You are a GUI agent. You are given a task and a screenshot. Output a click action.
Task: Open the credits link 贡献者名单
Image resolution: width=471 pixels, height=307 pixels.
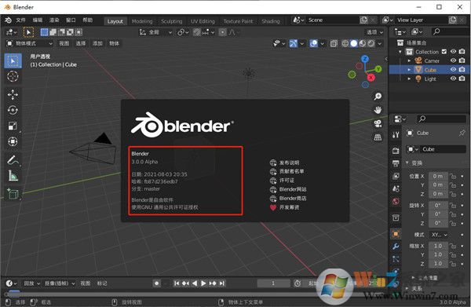(287, 171)
